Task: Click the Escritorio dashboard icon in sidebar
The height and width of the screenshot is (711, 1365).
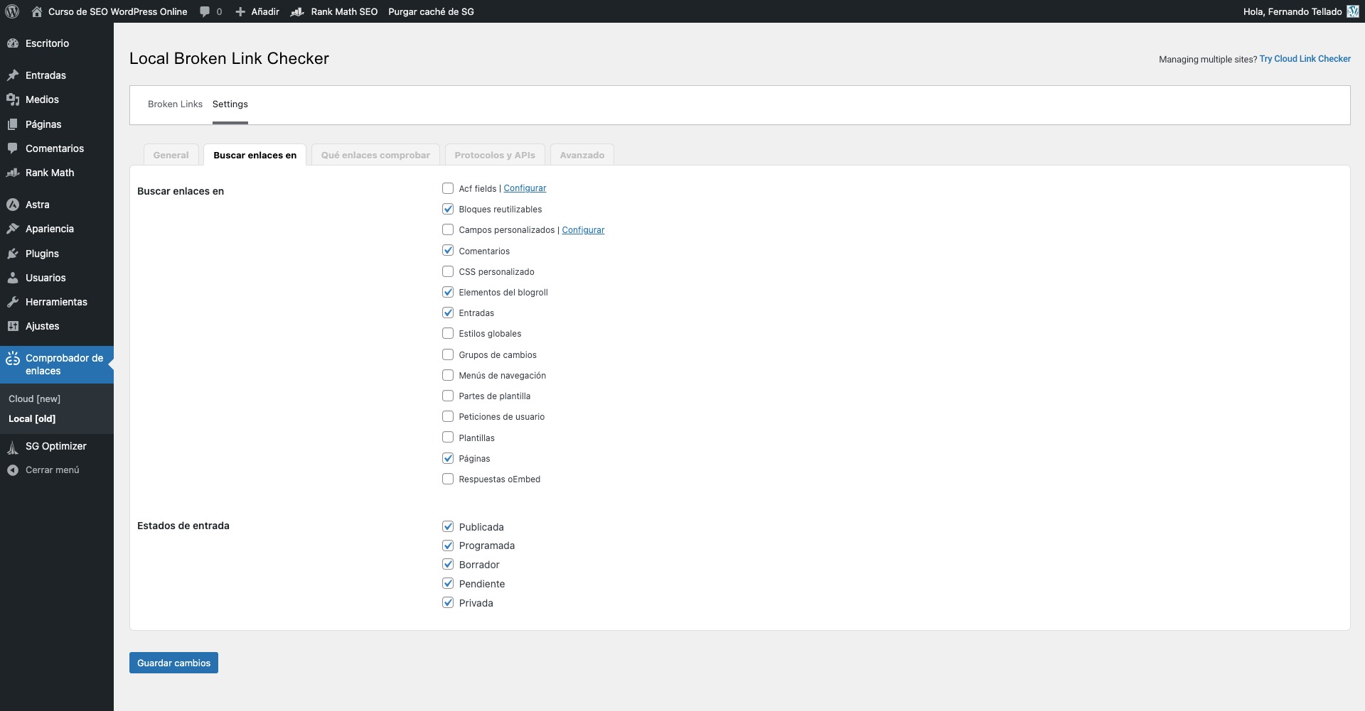Action: click(x=12, y=43)
